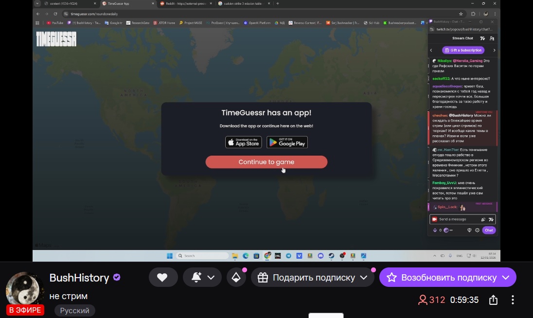Image resolution: width=533 pixels, height=318 pixels.
Task: Click the channel points icon in chat footer
Action: (x=446, y=230)
